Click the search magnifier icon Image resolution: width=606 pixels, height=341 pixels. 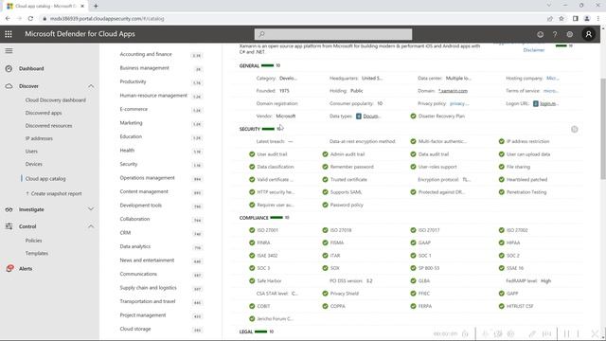click(261, 34)
